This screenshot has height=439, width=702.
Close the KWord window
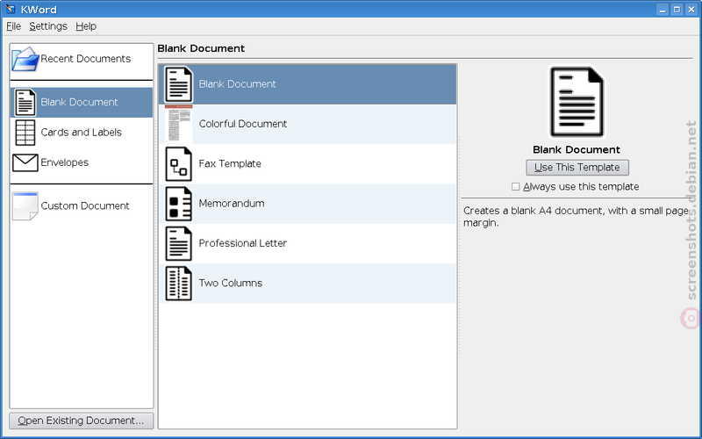(691, 10)
